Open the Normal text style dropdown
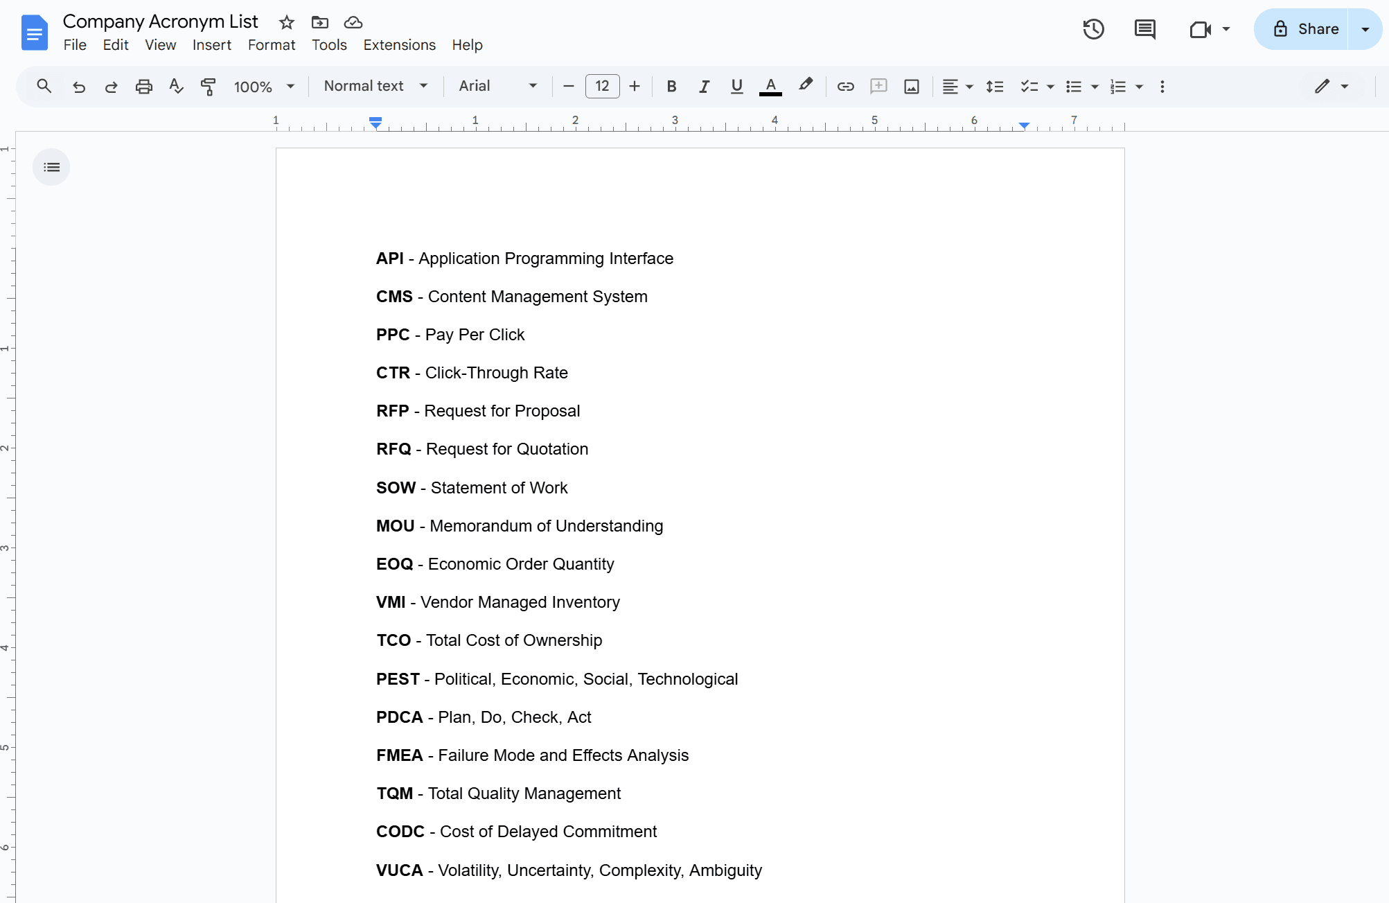The height and width of the screenshot is (903, 1389). (375, 86)
